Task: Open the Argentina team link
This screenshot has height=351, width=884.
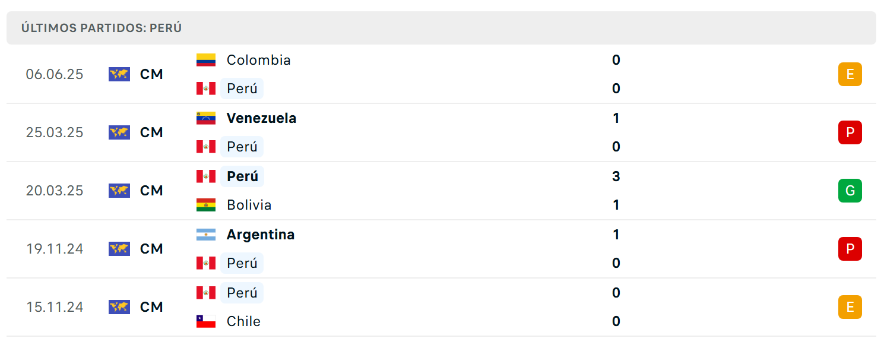Action: point(261,235)
